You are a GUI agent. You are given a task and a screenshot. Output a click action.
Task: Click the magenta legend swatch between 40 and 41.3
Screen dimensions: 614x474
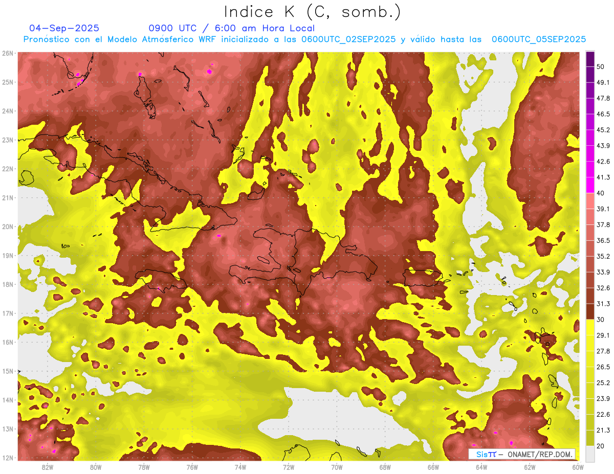[x=590, y=185]
